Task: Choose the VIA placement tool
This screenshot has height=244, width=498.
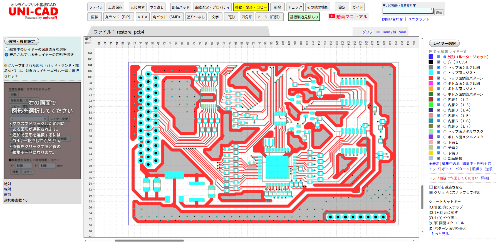Action: [143, 17]
